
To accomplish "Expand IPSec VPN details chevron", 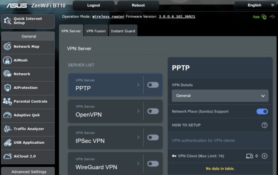I will click(x=138, y=137).
